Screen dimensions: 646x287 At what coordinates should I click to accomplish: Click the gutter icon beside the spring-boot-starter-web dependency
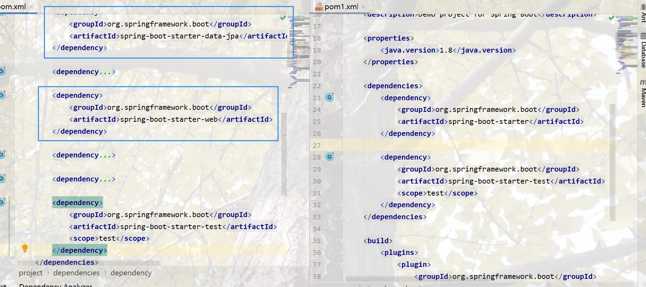point(3,94)
